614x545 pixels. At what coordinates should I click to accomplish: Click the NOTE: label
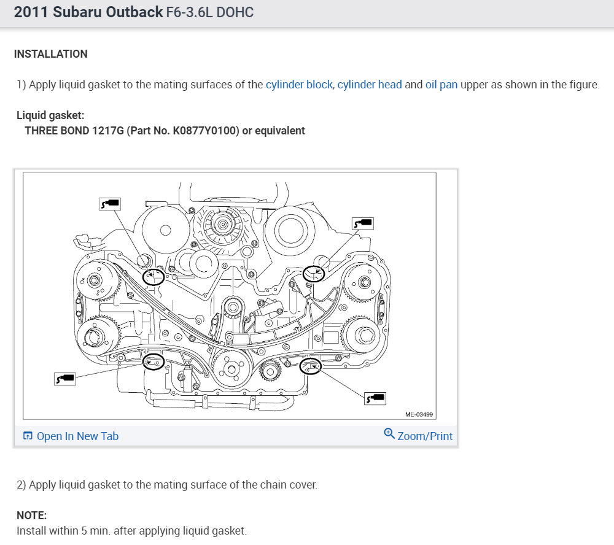tap(31, 516)
